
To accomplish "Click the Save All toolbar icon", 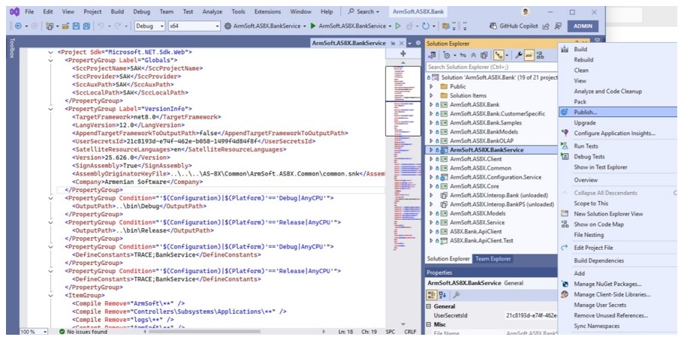I will tap(86, 26).
